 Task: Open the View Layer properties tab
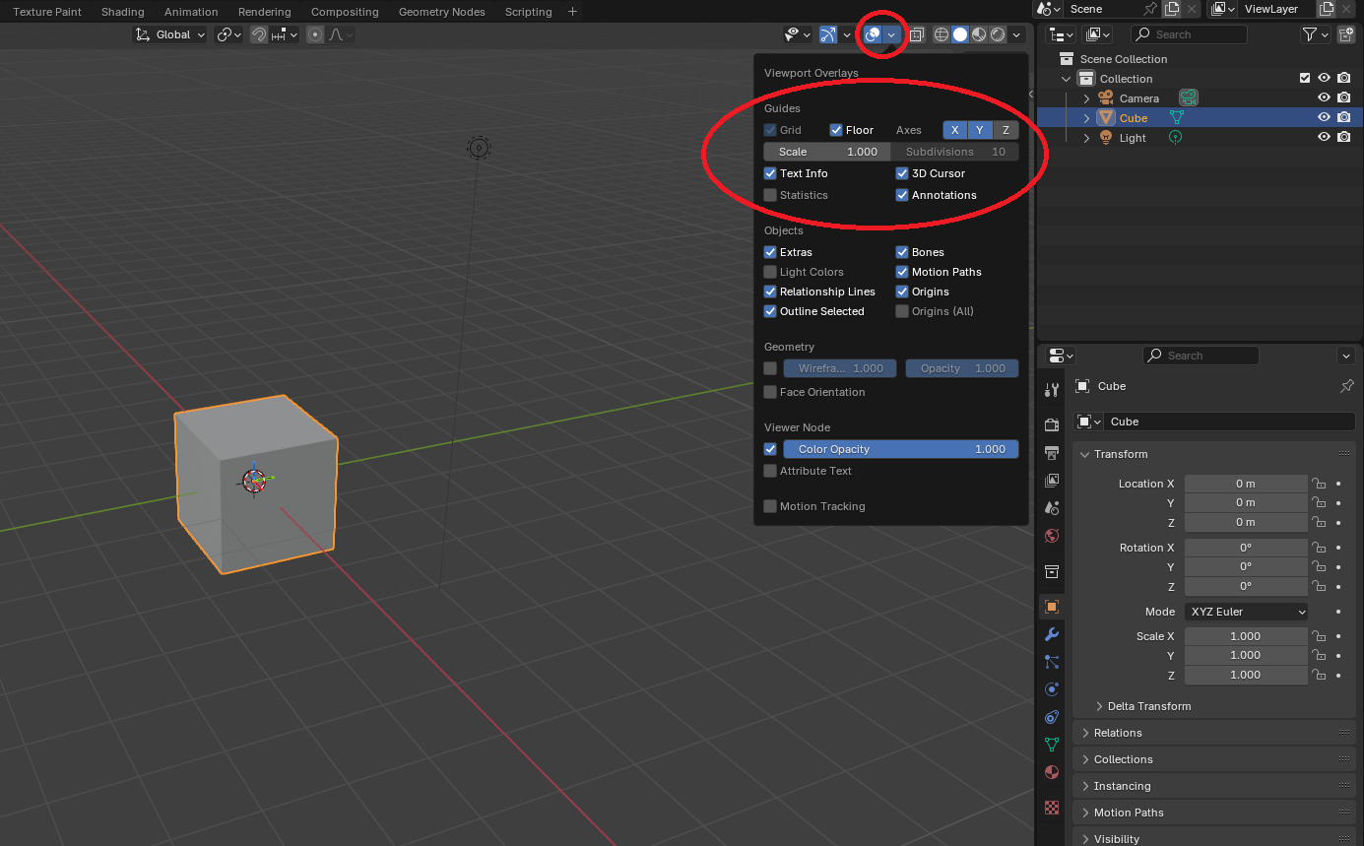(x=1052, y=481)
